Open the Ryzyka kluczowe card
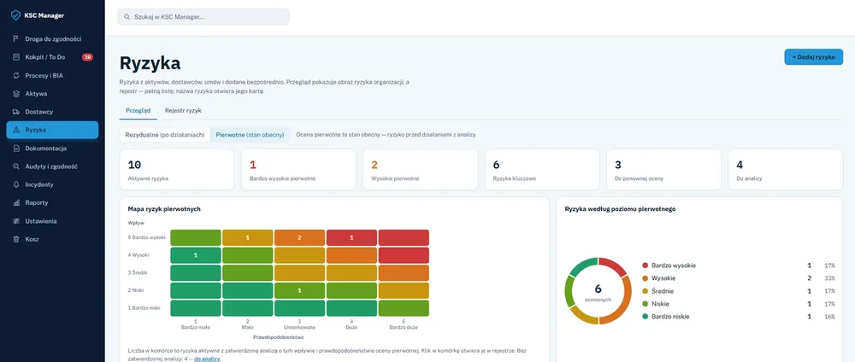Viewport: 855px width, 362px height. [542, 170]
